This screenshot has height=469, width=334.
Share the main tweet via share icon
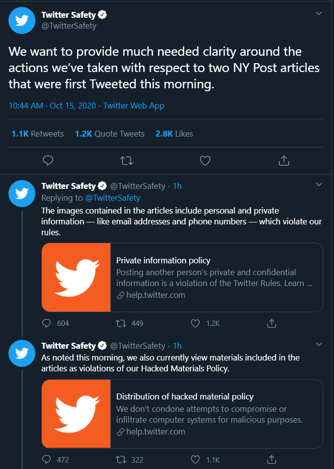(284, 161)
